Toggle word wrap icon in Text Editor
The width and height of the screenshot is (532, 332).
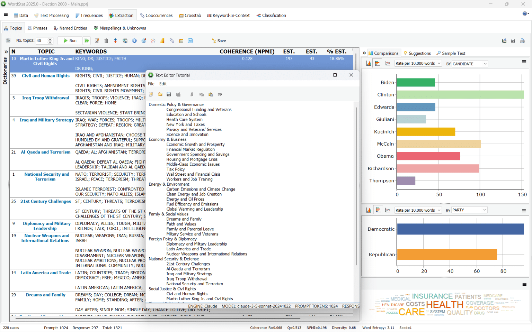(220, 94)
